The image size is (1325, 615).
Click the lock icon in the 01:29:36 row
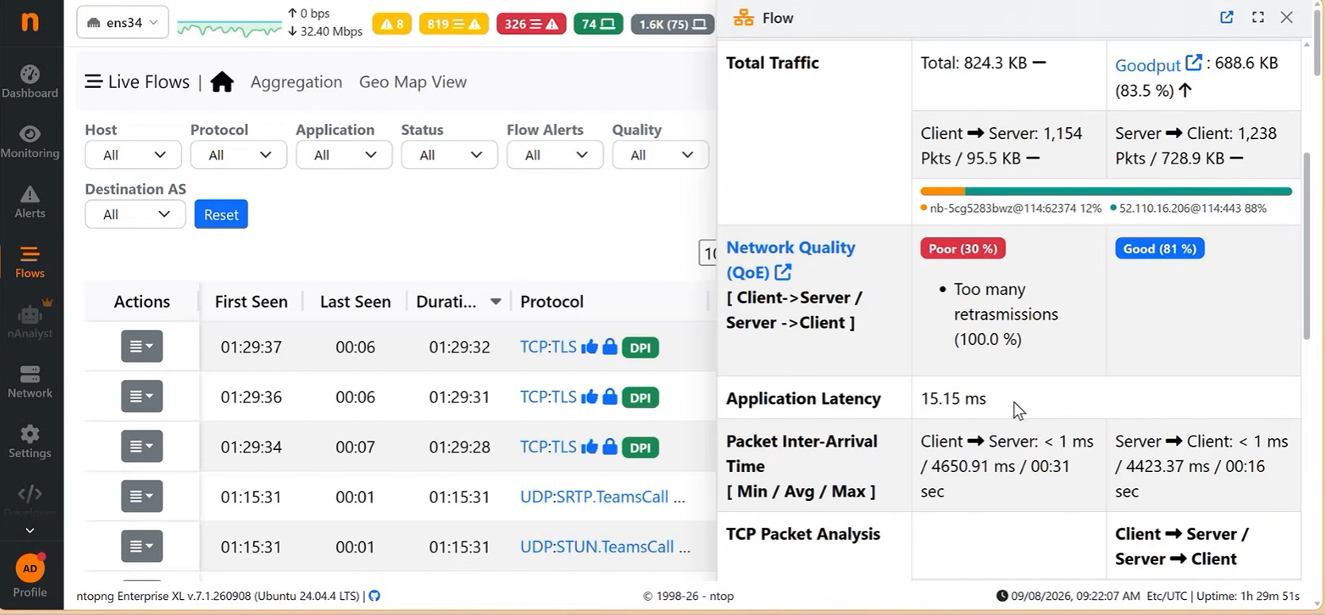[609, 397]
